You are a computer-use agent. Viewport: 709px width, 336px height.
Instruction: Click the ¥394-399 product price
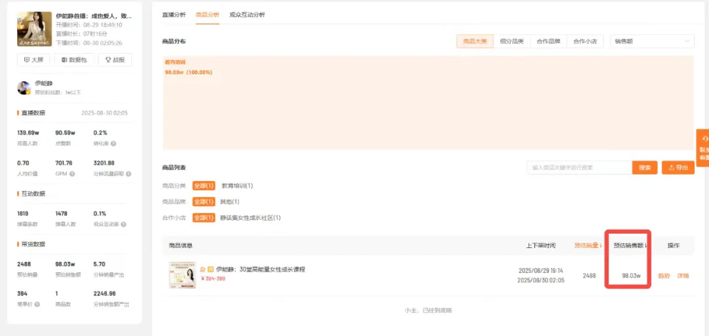click(213, 278)
